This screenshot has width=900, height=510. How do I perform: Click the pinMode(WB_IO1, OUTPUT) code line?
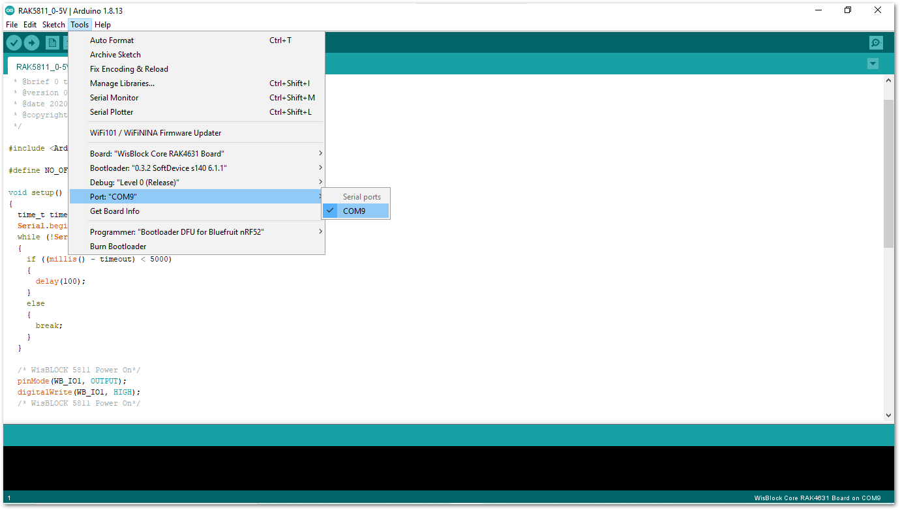pyautogui.click(x=72, y=381)
